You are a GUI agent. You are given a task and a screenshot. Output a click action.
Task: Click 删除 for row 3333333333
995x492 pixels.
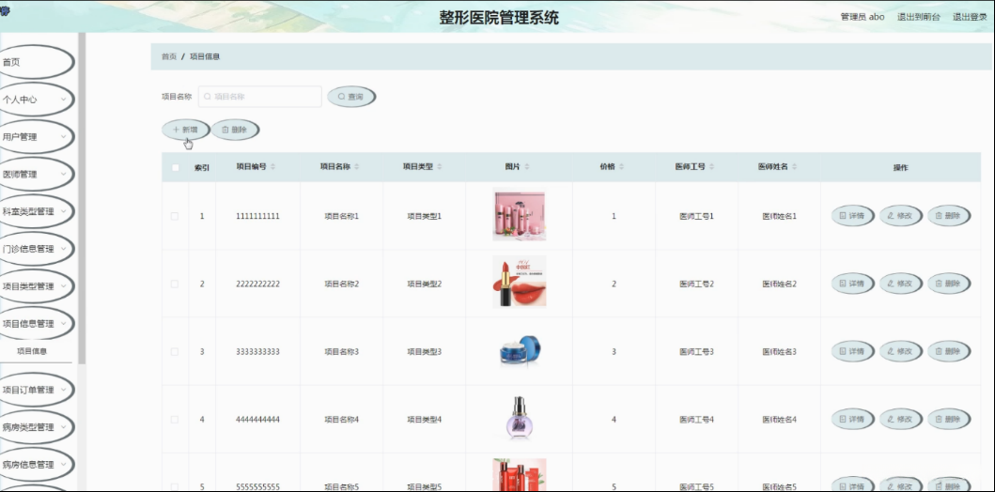(x=948, y=351)
